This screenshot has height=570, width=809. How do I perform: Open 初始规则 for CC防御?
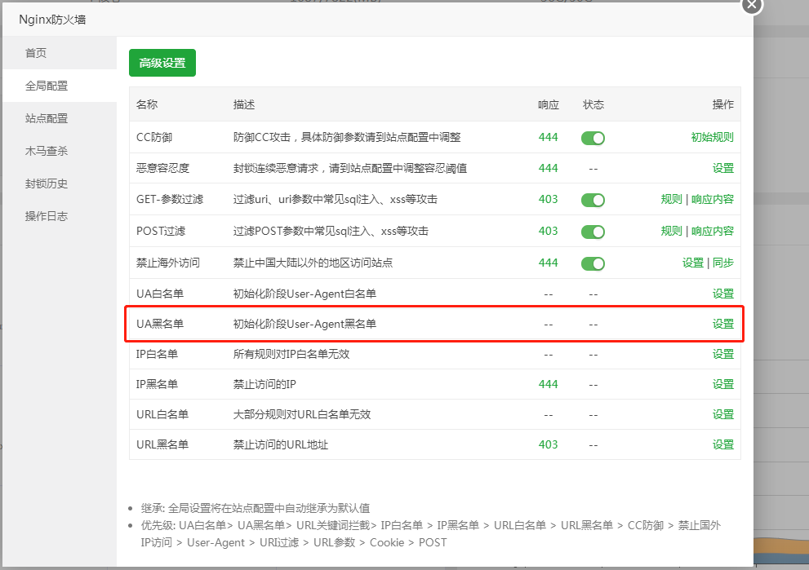pos(711,137)
